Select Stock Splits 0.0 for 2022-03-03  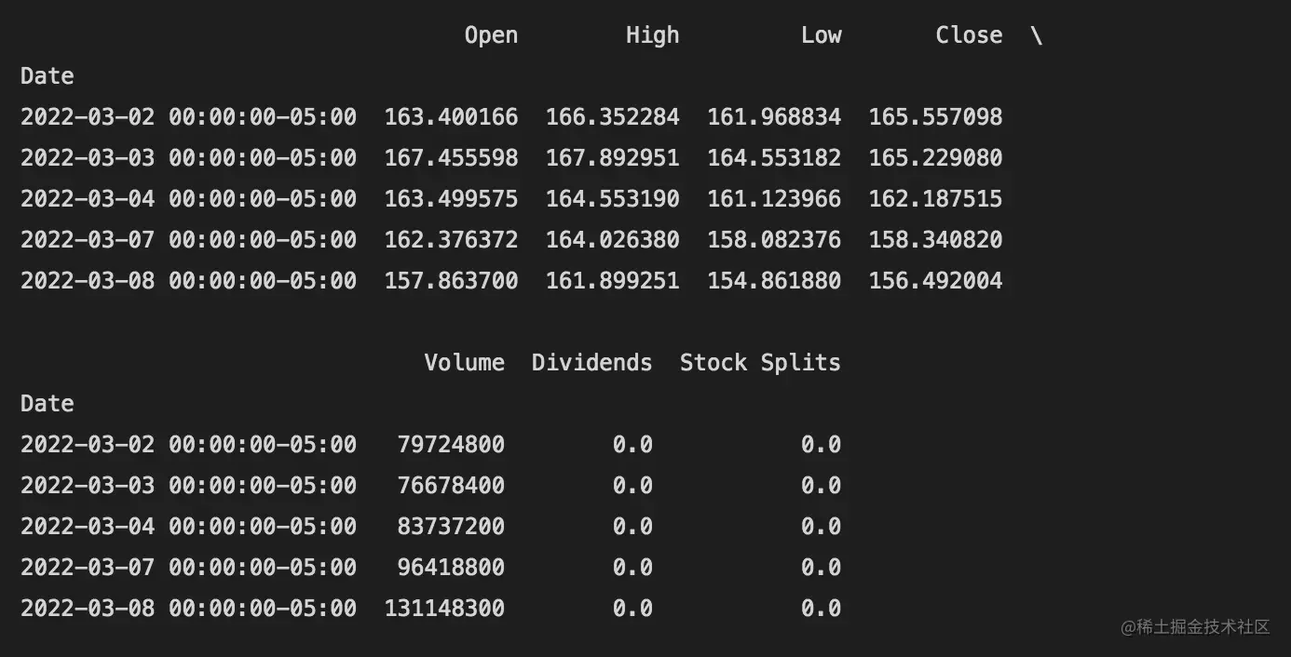pos(821,486)
